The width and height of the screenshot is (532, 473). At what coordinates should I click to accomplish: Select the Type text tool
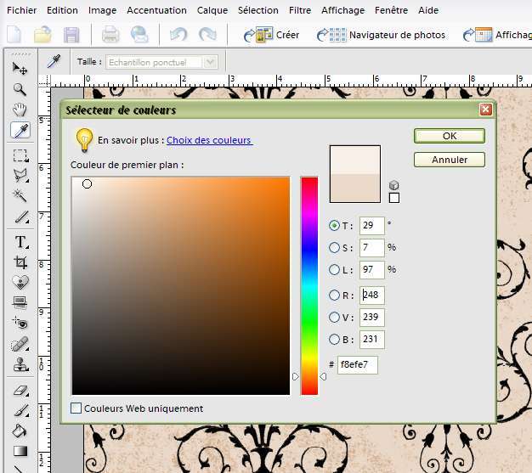tap(21, 242)
